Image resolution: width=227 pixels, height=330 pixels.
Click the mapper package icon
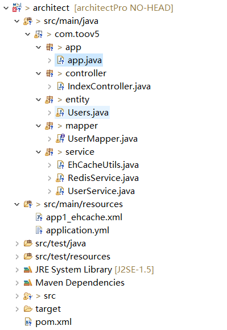tap(49, 126)
